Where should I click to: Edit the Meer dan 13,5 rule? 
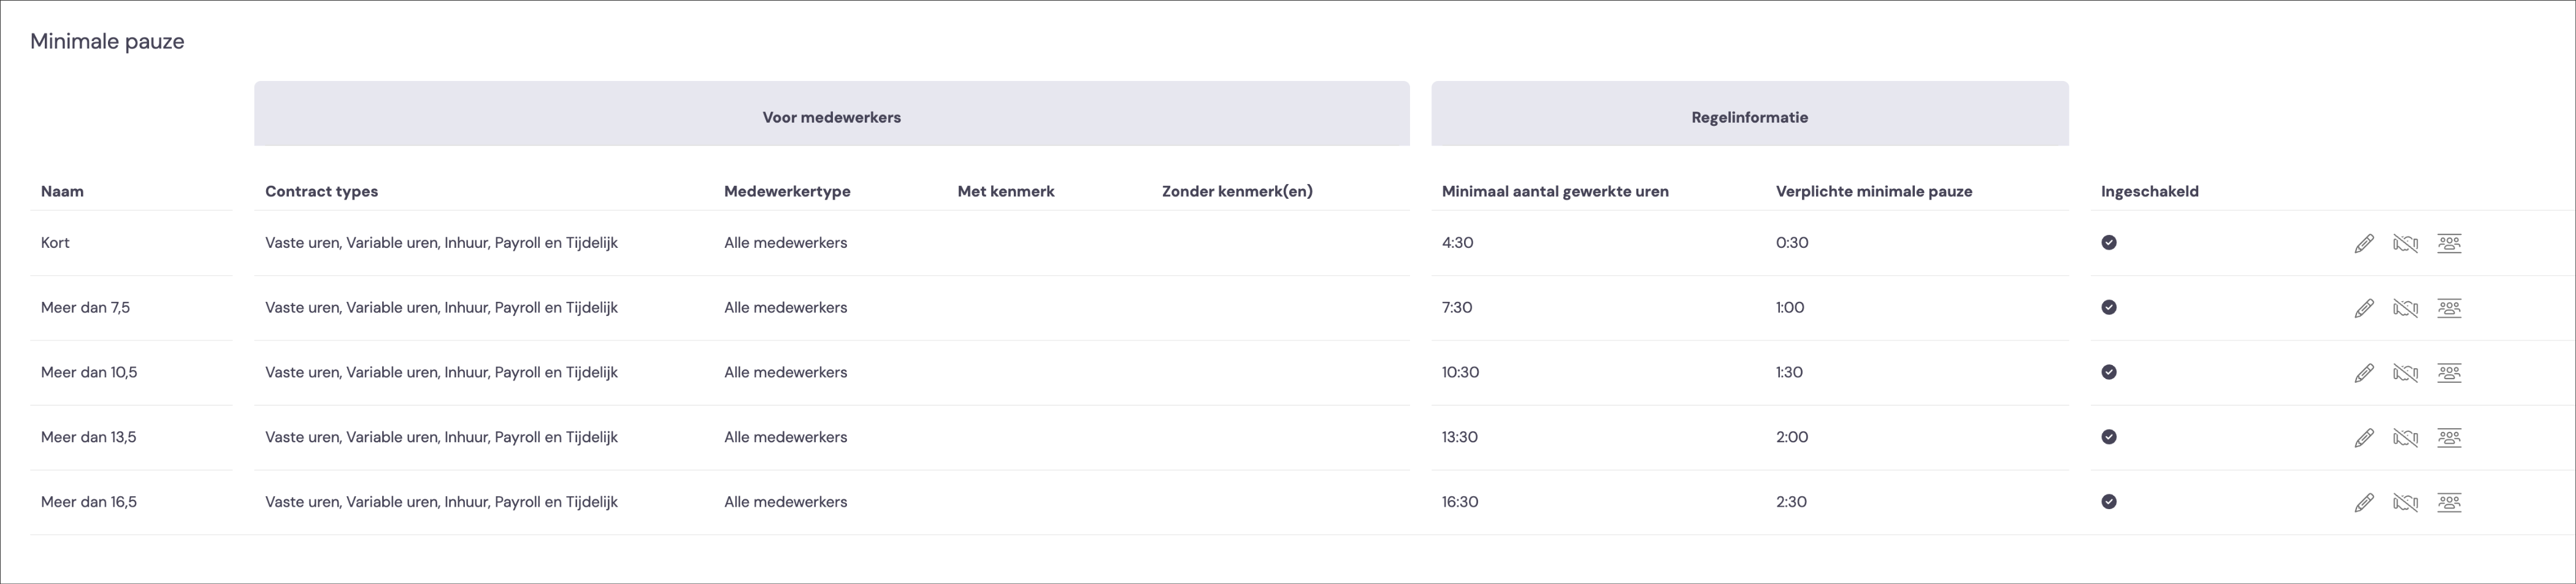2364,437
